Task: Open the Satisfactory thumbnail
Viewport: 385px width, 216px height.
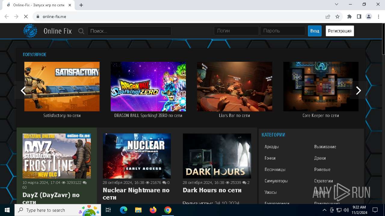Action: [x=62, y=86]
